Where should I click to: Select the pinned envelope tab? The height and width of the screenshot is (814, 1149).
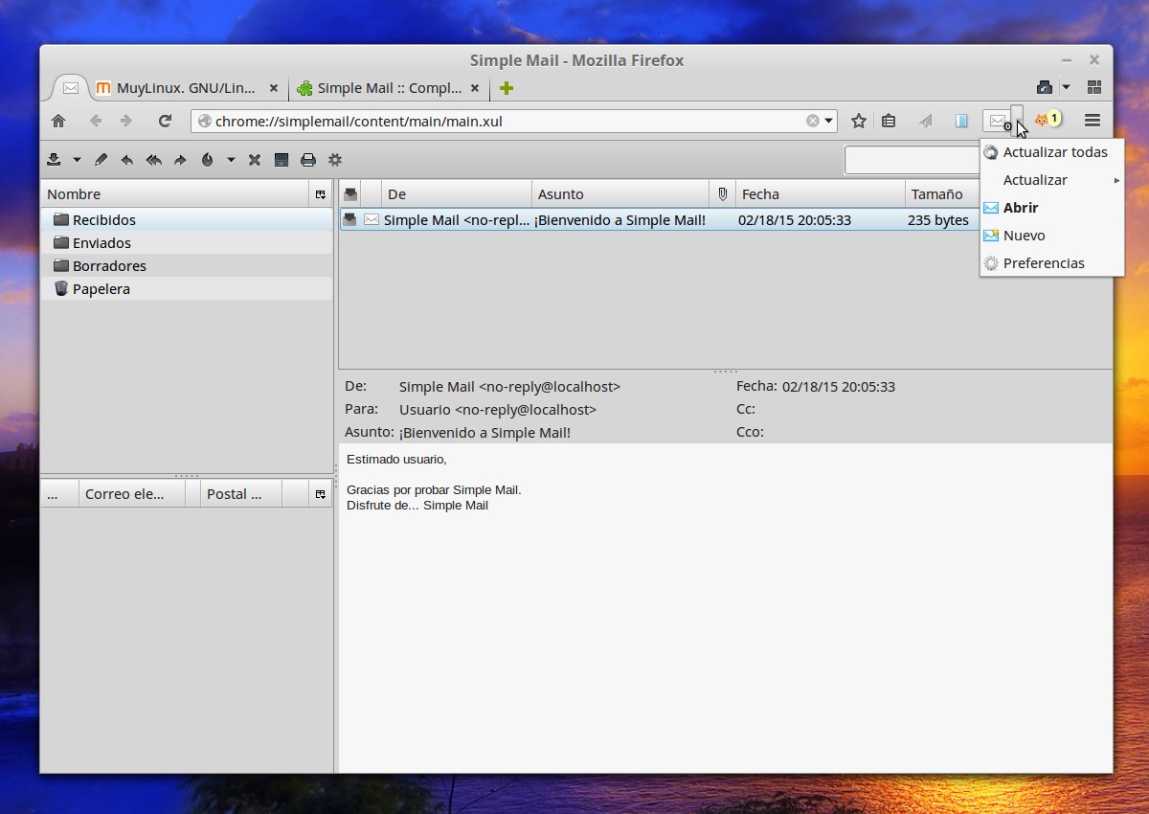point(71,88)
